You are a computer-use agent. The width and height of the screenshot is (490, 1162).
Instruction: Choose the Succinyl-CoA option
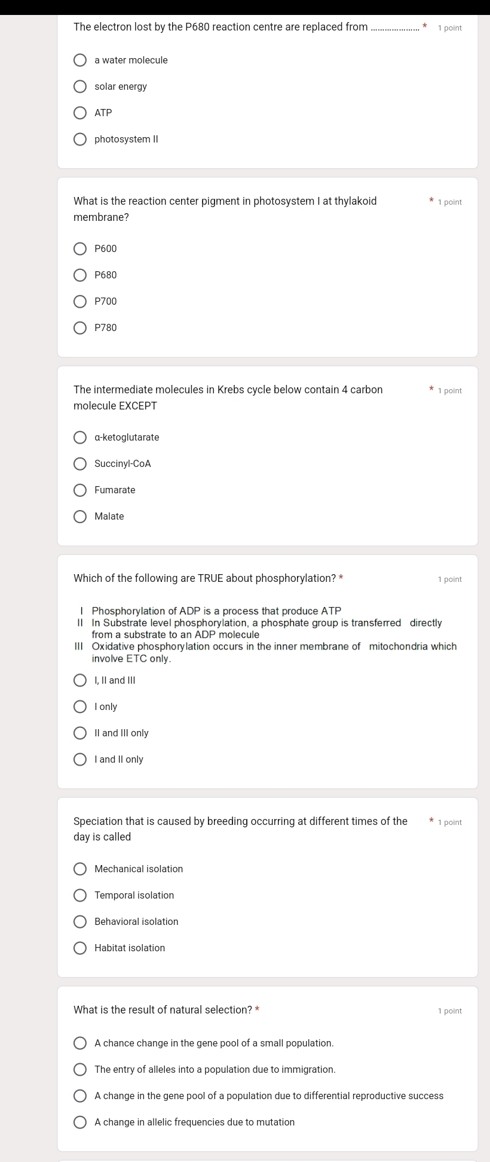click(x=80, y=464)
